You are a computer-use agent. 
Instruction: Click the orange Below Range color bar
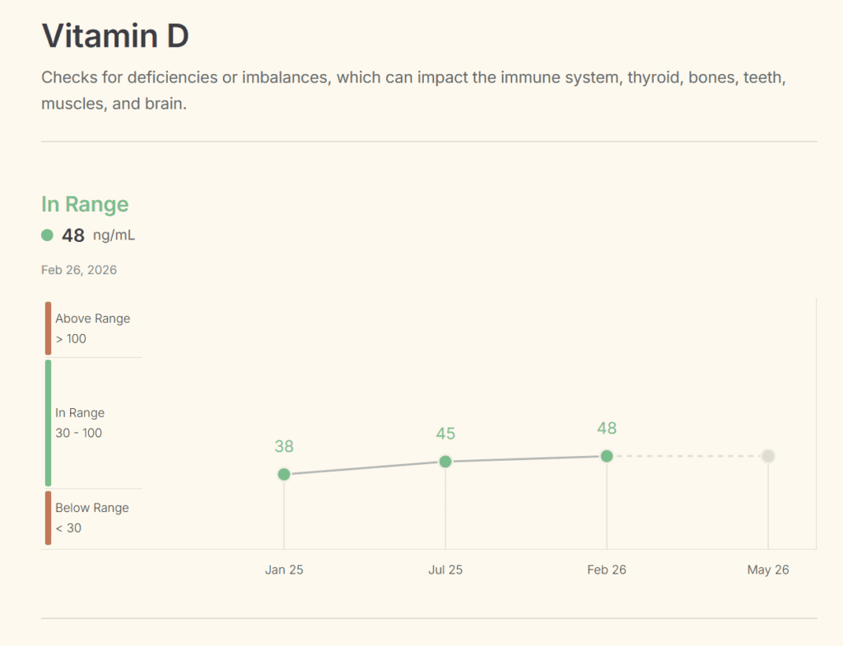pos(48,518)
